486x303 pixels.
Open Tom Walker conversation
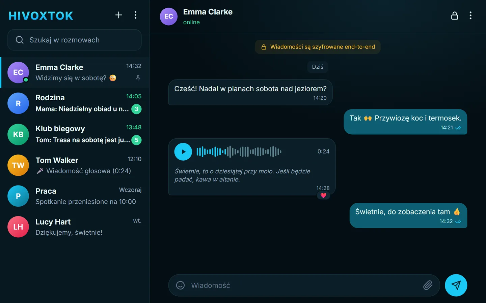pos(75,165)
